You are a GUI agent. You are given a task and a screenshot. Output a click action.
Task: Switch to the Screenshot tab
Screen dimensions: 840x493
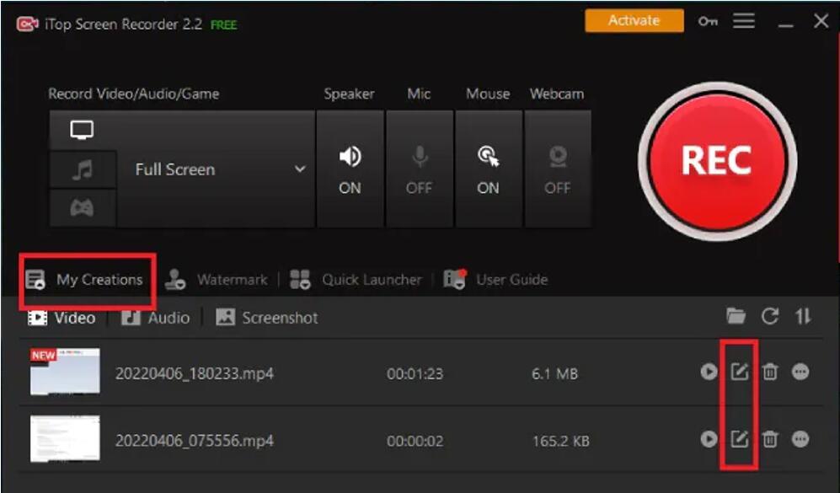click(x=267, y=318)
